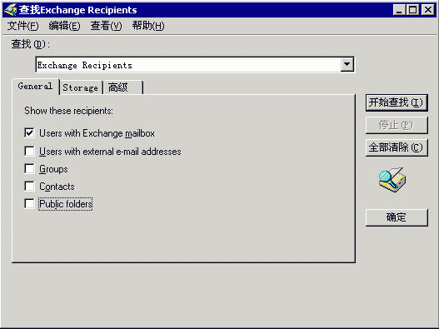Click the 全部清除 button

[x=397, y=147]
